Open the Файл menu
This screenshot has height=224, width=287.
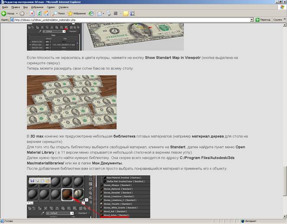[x=5, y=7]
